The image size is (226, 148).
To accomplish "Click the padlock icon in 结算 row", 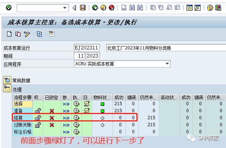I will 38,118.
